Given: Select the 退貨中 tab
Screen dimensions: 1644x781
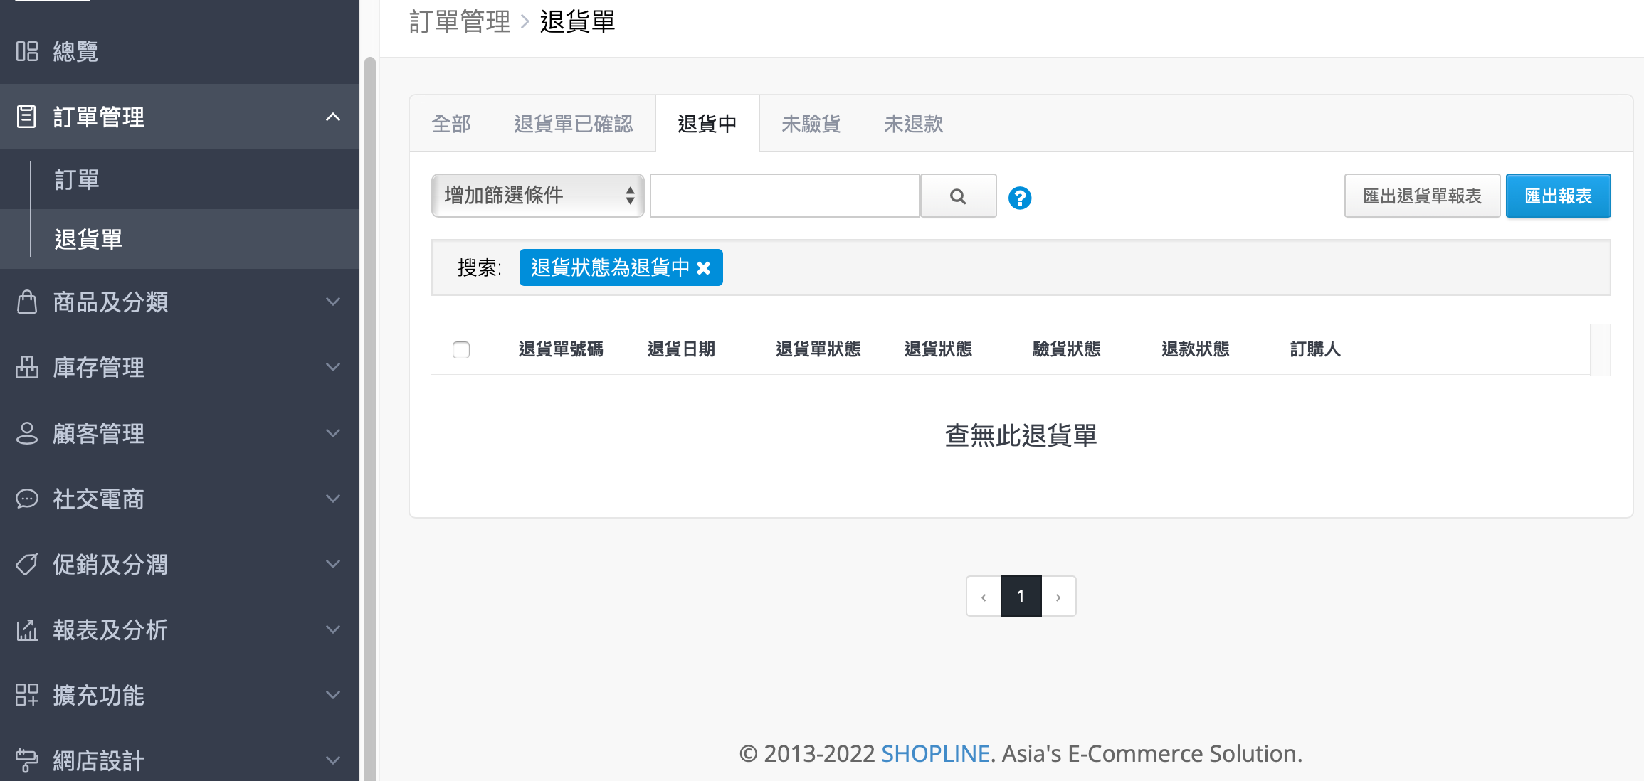Looking at the screenshot, I should (707, 124).
